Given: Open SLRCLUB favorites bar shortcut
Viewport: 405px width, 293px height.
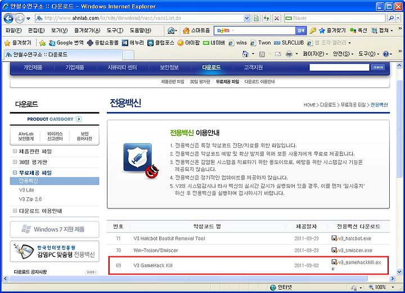Looking at the screenshot, I should tap(289, 43).
